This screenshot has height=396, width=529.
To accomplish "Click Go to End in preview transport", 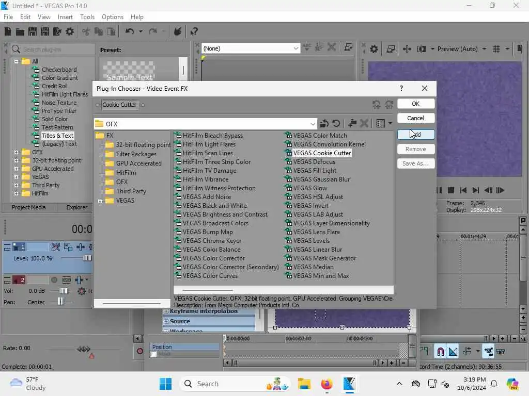I will pos(476,190).
